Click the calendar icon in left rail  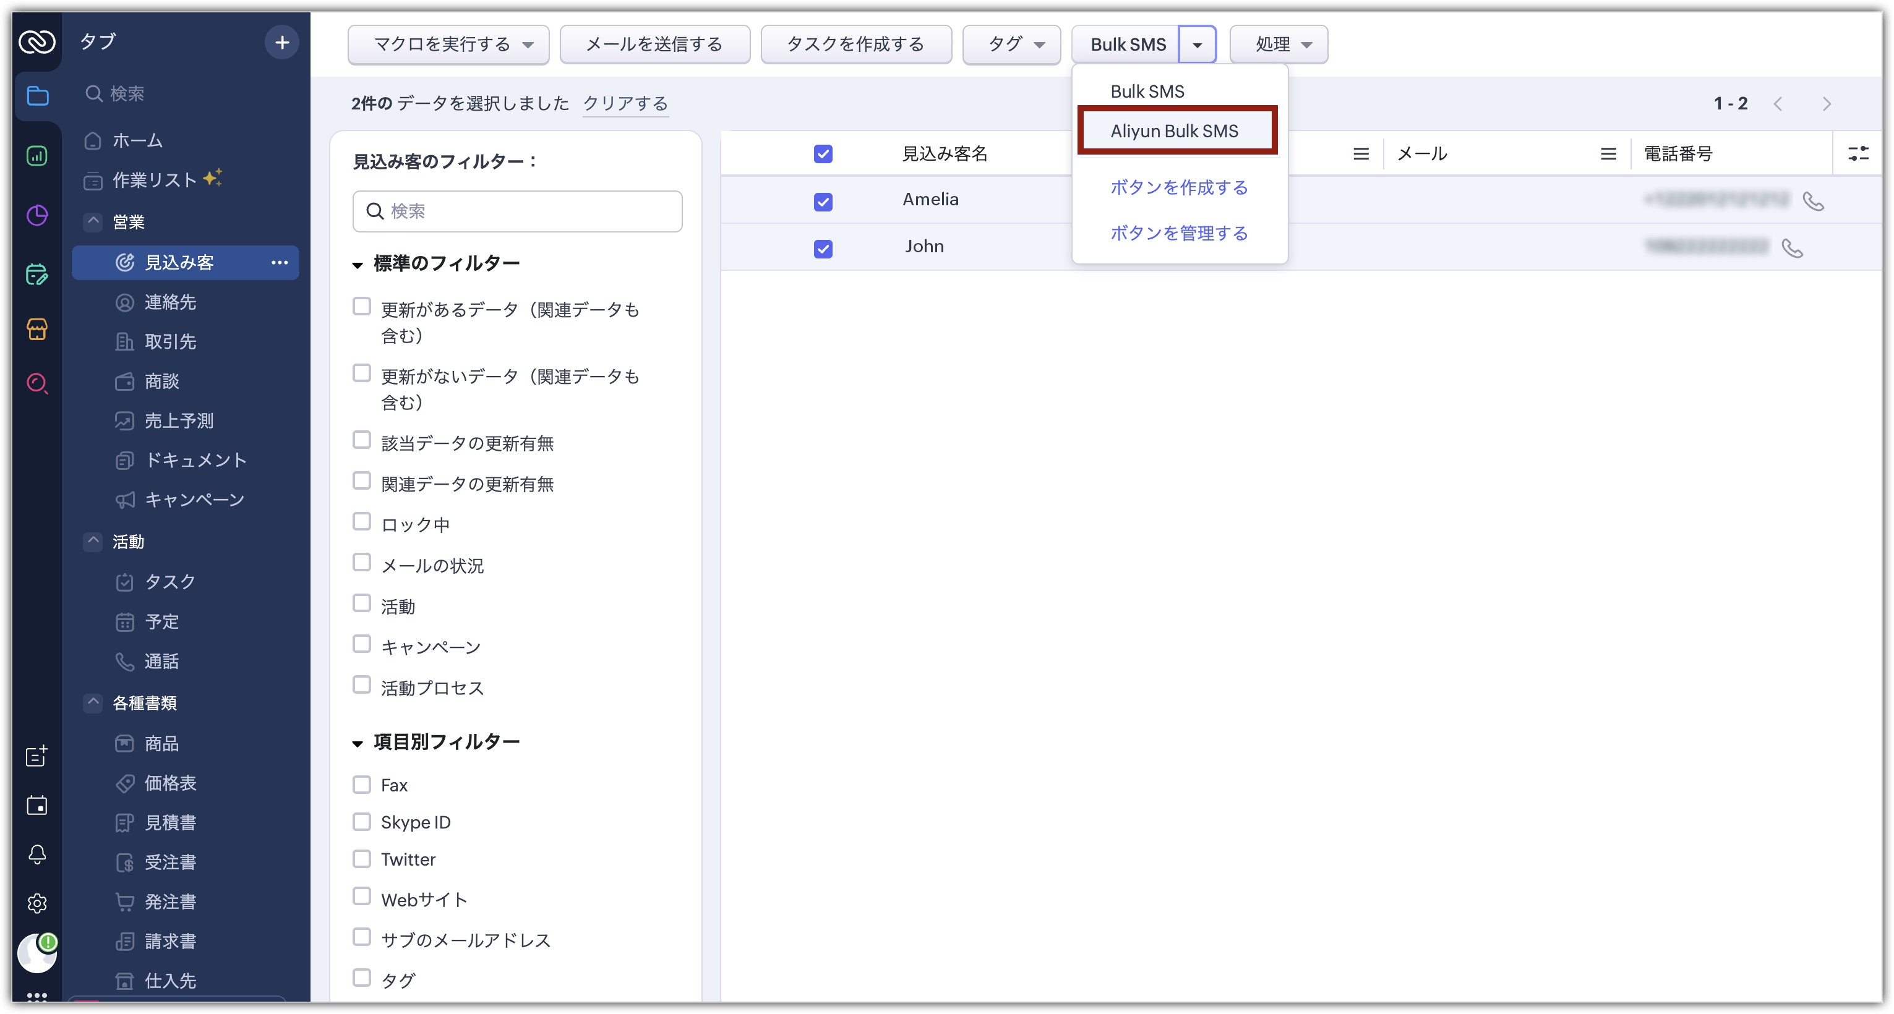pyautogui.click(x=36, y=805)
